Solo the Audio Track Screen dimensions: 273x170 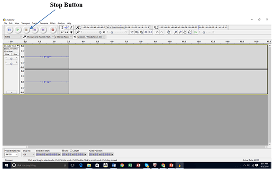coord(15,54)
